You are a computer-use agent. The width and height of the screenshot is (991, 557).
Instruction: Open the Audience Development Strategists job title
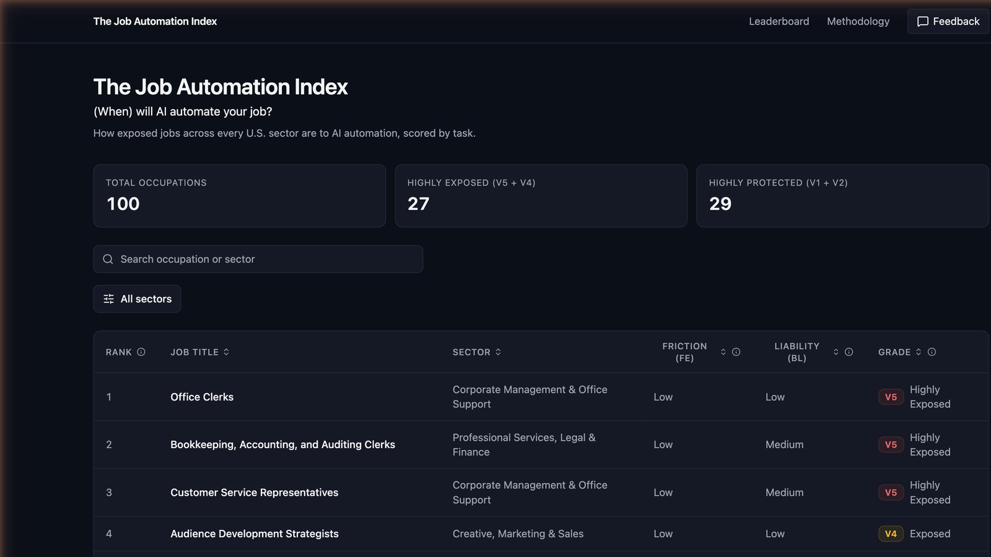[255, 533]
